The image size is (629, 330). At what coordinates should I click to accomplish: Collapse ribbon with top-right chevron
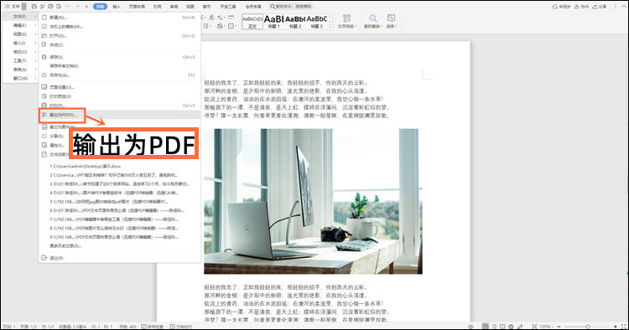(x=625, y=7)
